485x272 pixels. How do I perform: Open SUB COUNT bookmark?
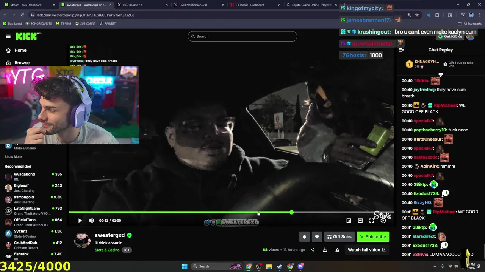[x=85, y=23]
